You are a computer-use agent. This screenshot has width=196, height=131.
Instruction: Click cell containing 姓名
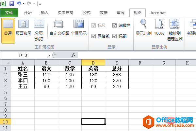(23, 68)
